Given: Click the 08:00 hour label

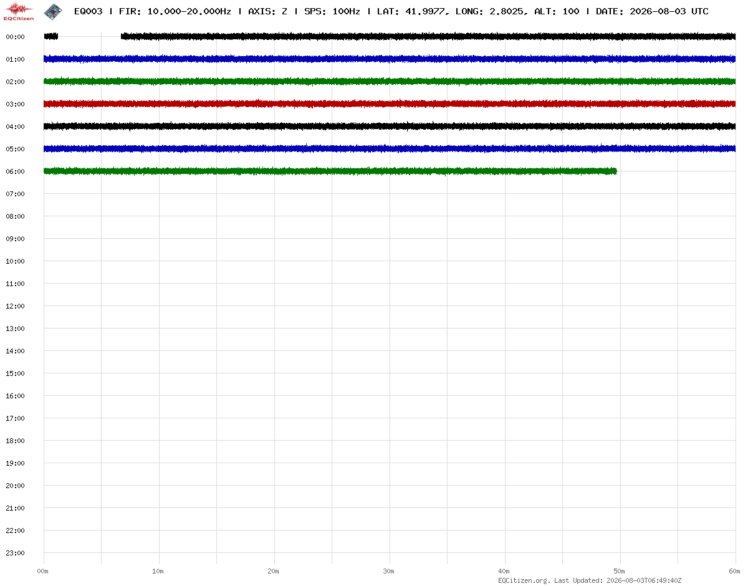Looking at the screenshot, I should pos(15,216).
